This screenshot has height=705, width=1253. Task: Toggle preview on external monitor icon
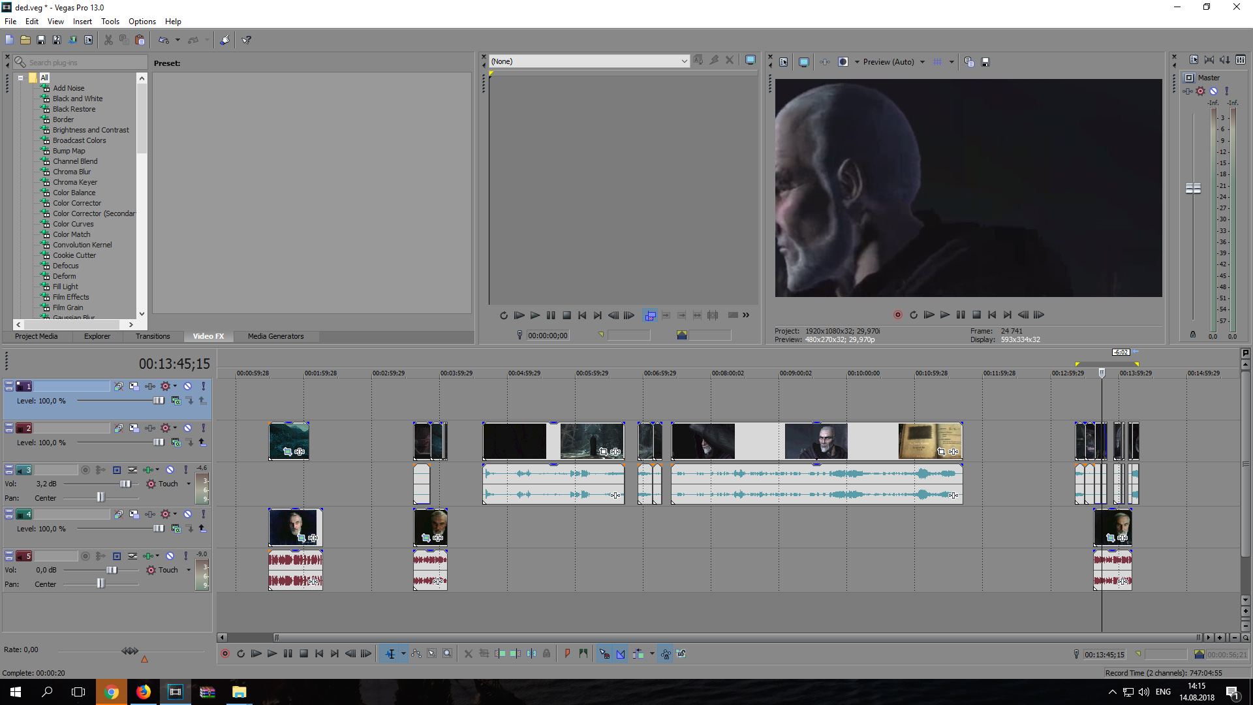[x=804, y=62]
